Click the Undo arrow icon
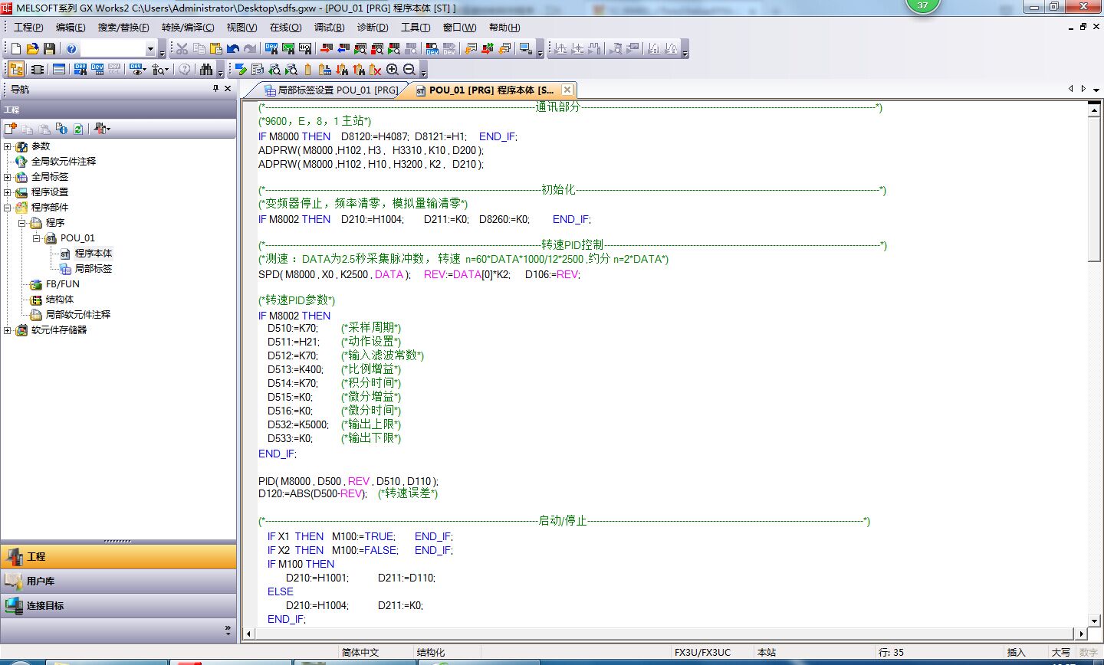1104x665 pixels. pyautogui.click(x=233, y=49)
